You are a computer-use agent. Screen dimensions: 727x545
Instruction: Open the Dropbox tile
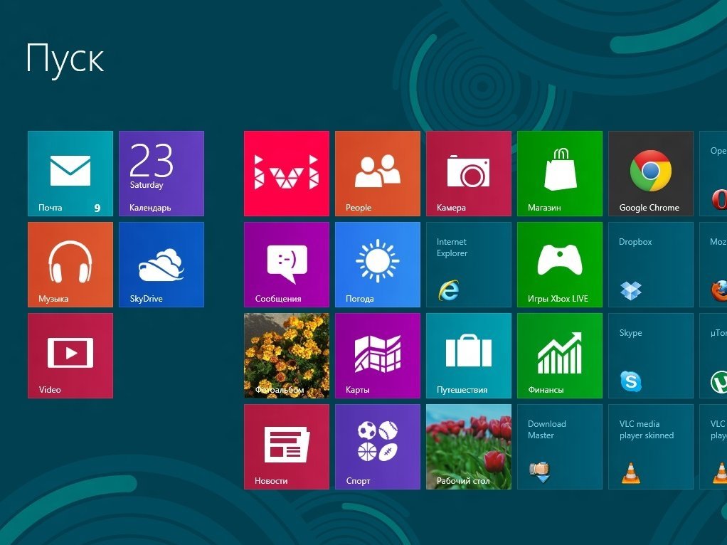(x=650, y=265)
